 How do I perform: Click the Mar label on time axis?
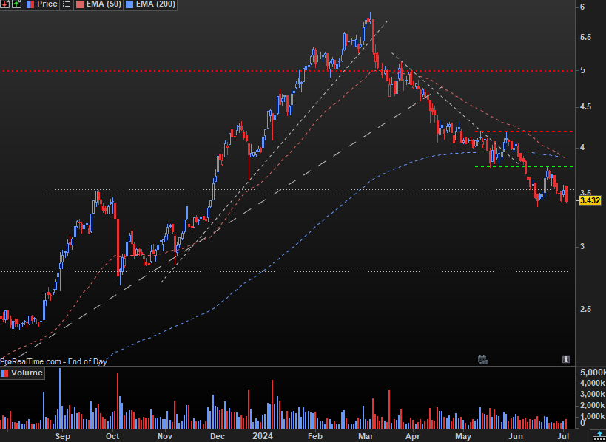click(366, 436)
